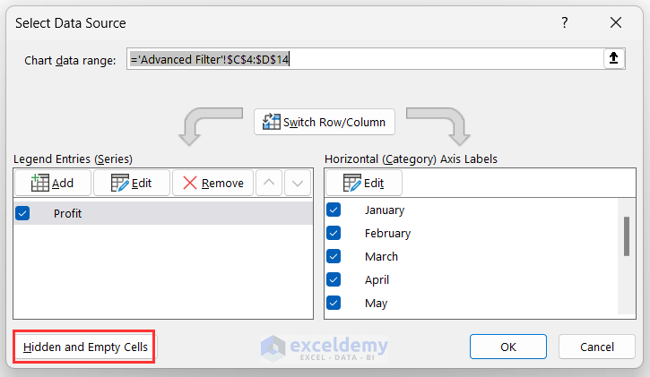Toggle the May category checkbox

click(x=334, y=303)
